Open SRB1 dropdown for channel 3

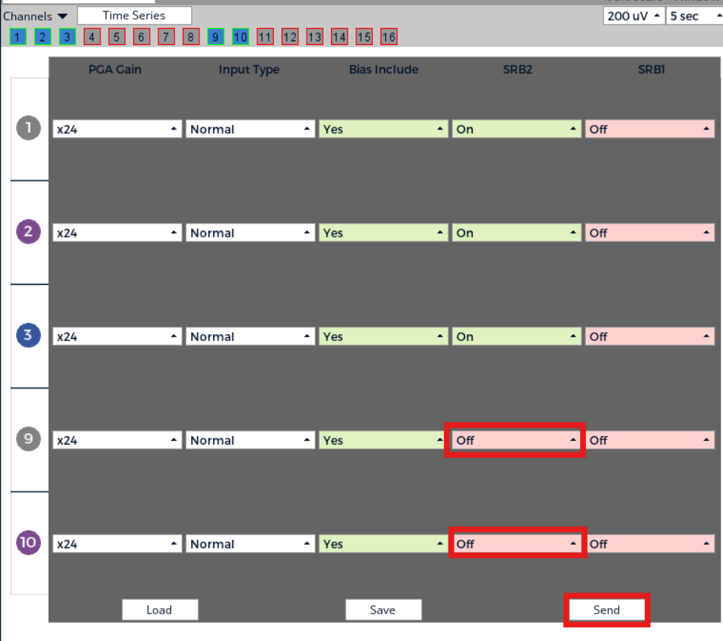[650, 336]
